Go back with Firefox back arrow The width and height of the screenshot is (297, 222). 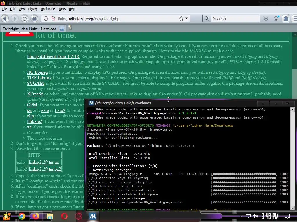point(5,18)
